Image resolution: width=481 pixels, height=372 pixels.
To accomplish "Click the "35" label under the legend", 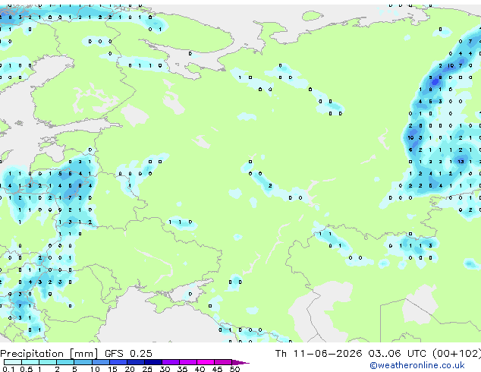I will coord(182,369).
